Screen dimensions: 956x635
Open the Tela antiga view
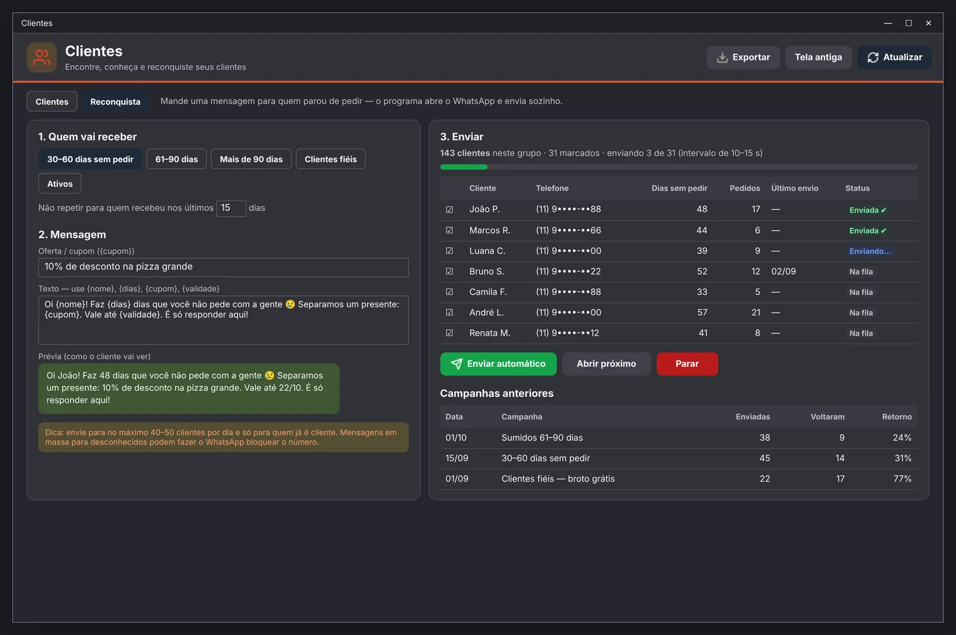818,57
